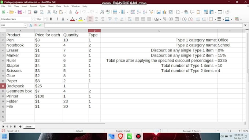Print the spreadsheet via printer icon
Image resolution: width=249 pixels, height=140 pixels.
[x=36, y=12]
